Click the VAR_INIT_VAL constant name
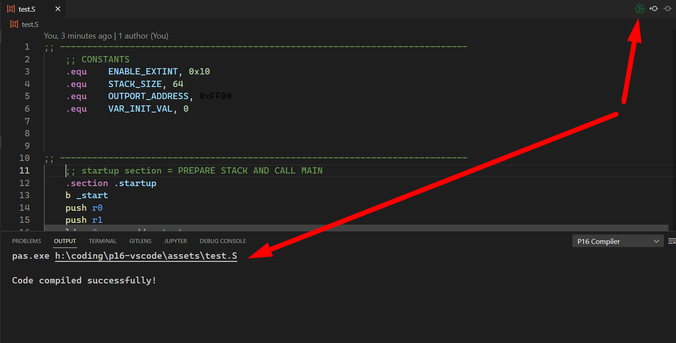 (140, 109)
